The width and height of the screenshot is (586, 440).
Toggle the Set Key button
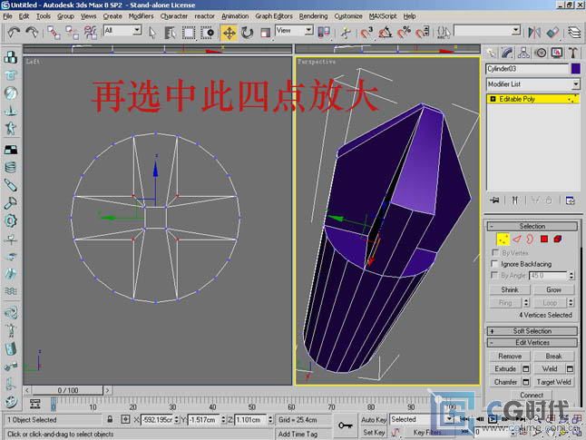tap(374, 433)
